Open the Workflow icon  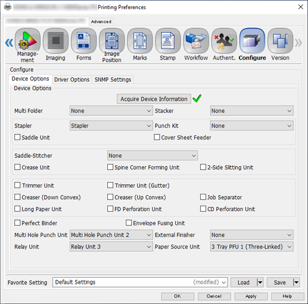coord(196,41)
